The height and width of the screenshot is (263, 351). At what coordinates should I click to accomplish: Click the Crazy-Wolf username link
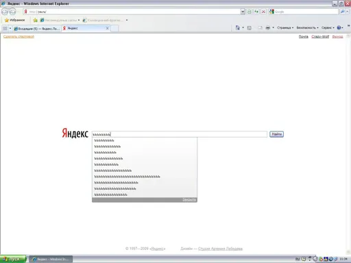[320, 36]
